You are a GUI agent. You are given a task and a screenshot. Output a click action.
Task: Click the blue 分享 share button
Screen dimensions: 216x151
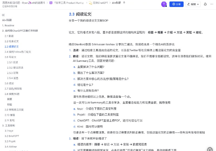pos(177,4)
